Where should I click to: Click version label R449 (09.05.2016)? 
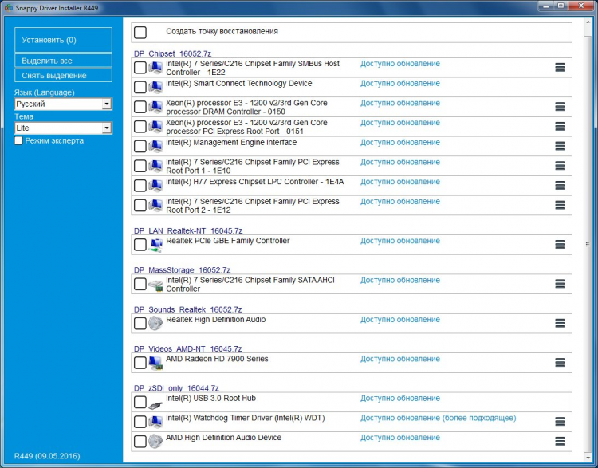pyautogui.click(x=47, y=456)
